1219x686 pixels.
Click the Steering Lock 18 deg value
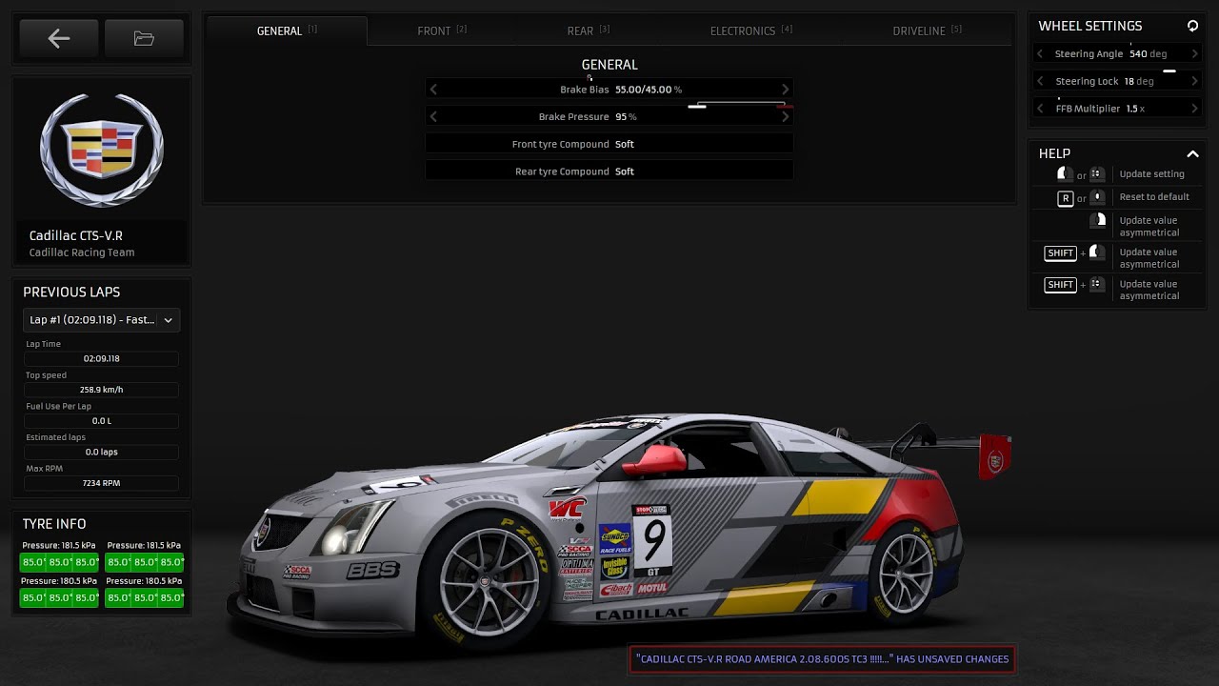pos(1138,82)
